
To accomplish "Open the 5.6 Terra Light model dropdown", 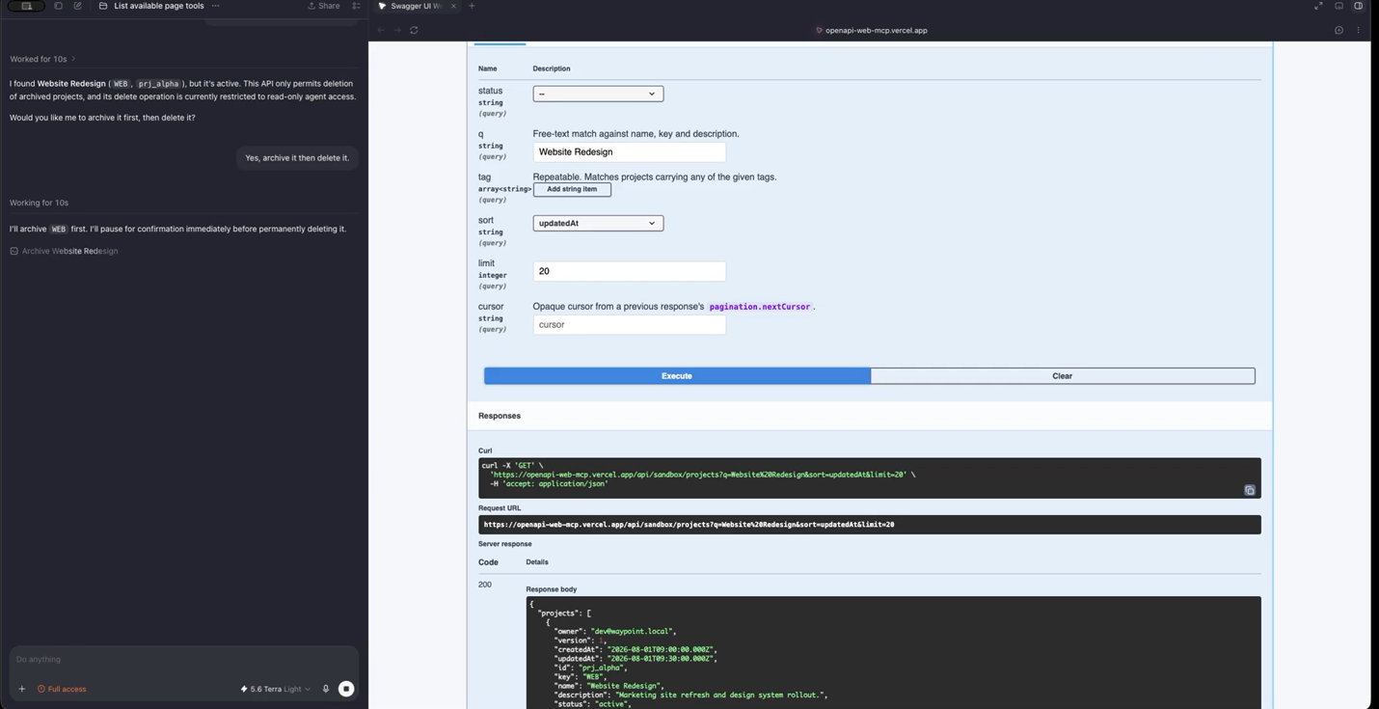I will point(276,689).
